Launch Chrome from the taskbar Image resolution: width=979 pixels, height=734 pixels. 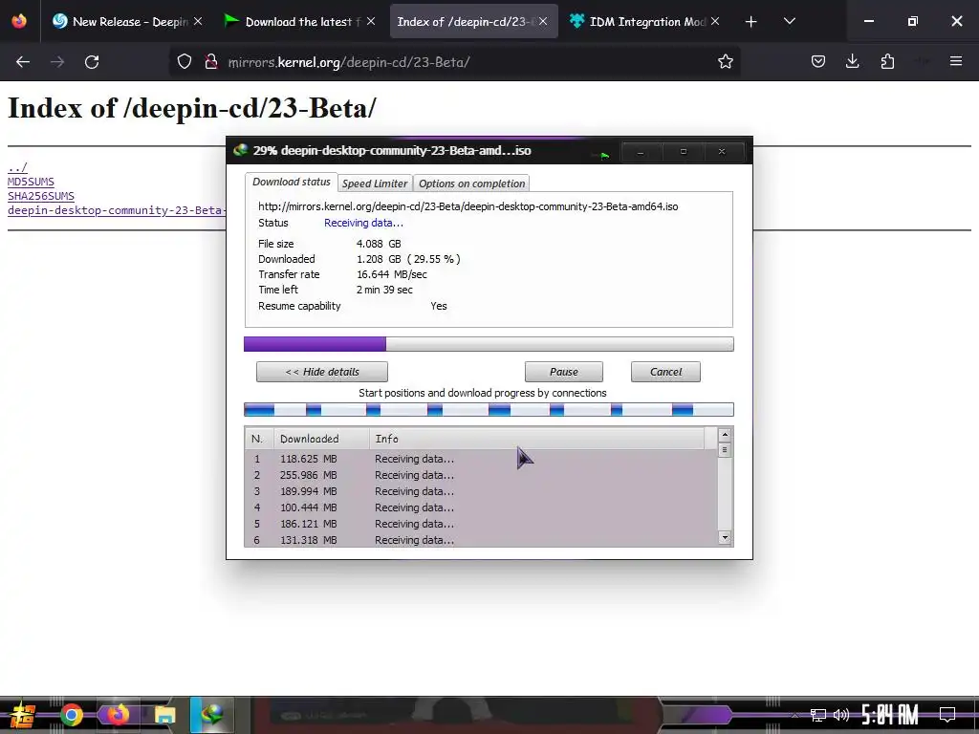72,715
